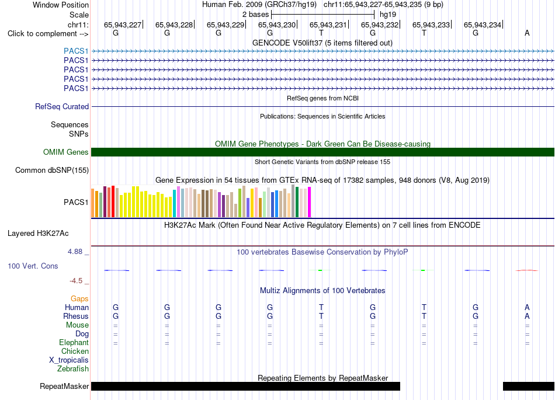
Task: Select the Common dbSNP(155) track label
Action: pyautogui.click(x=52, y=170)
